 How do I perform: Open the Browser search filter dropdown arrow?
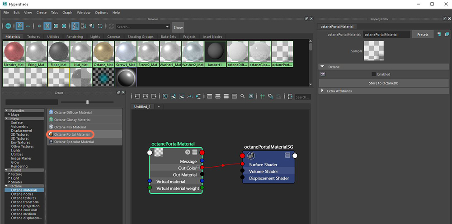[167, 27]
